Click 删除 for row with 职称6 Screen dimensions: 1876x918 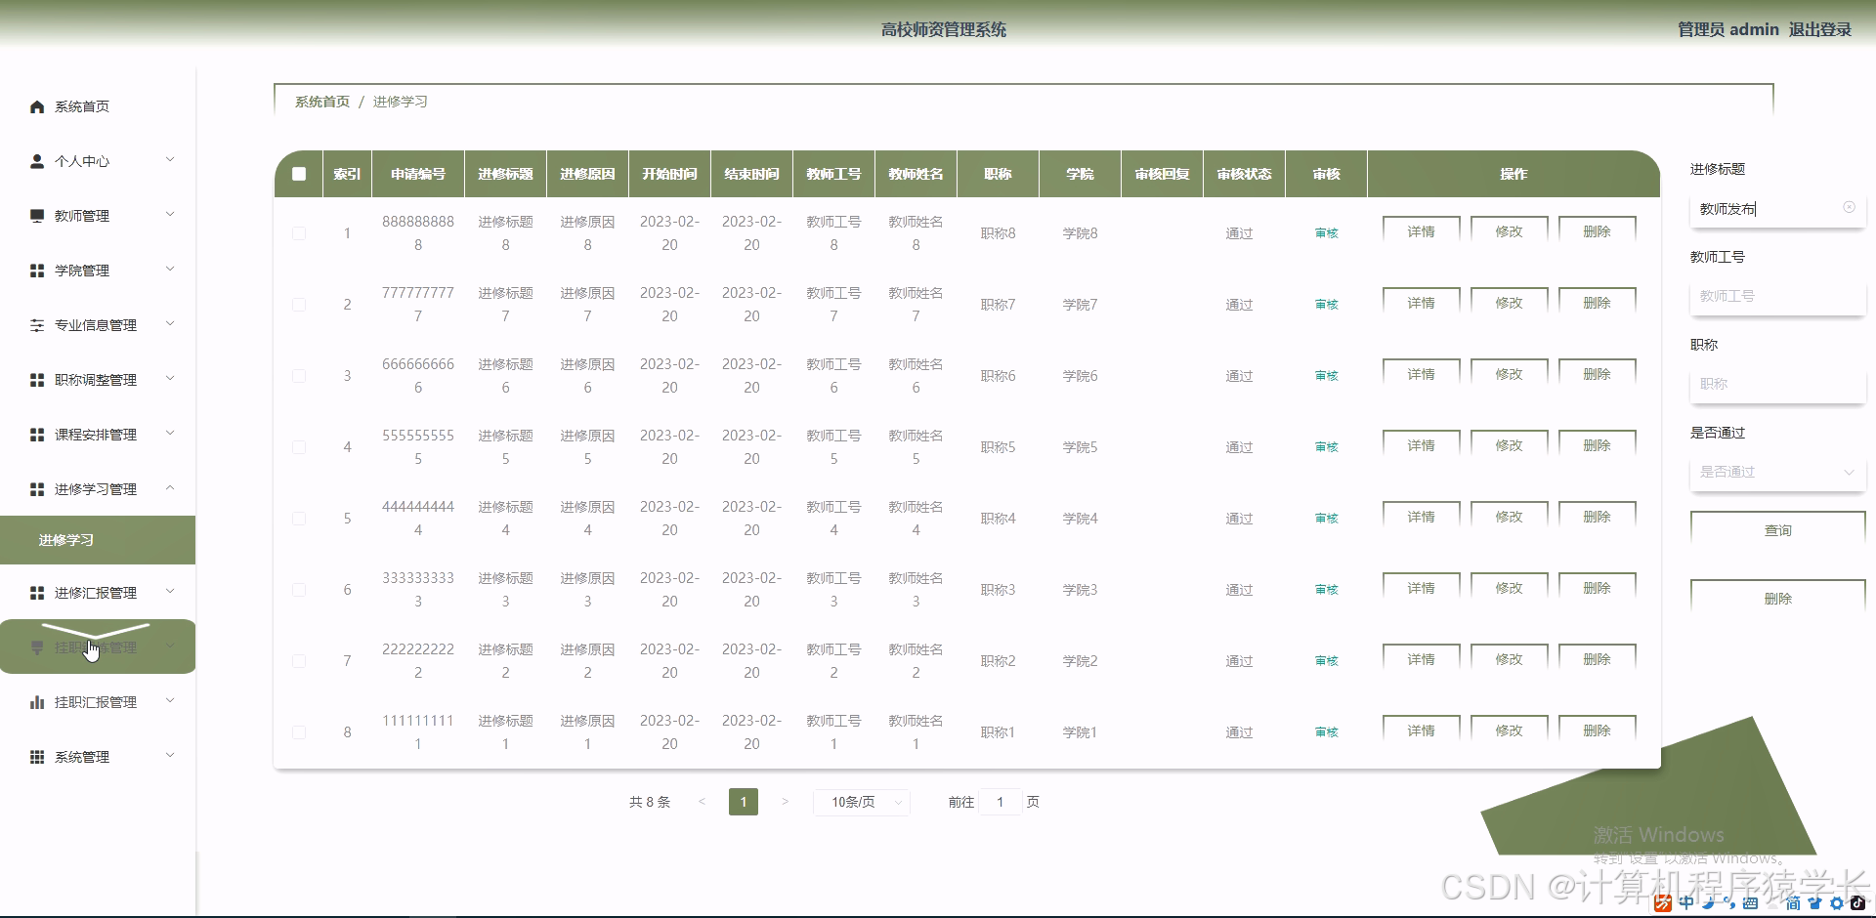click(1597, 374)
